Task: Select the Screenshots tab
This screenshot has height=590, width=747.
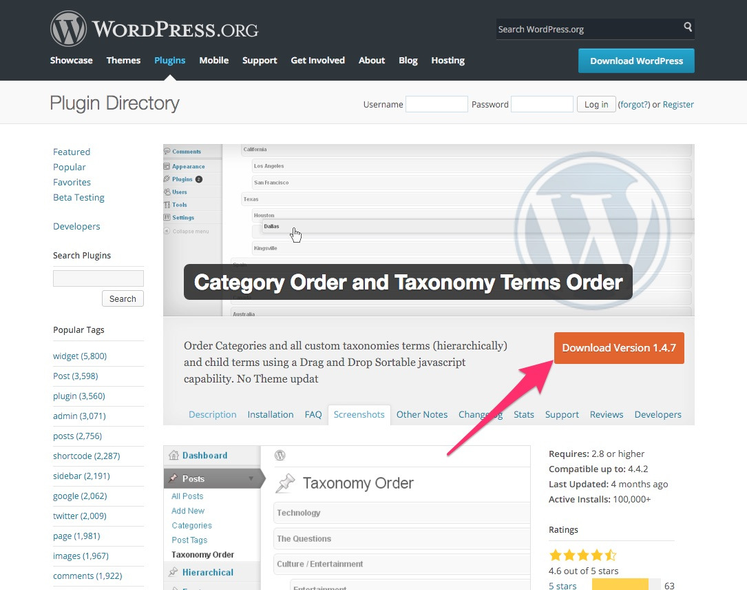Action: coord(359,414)
